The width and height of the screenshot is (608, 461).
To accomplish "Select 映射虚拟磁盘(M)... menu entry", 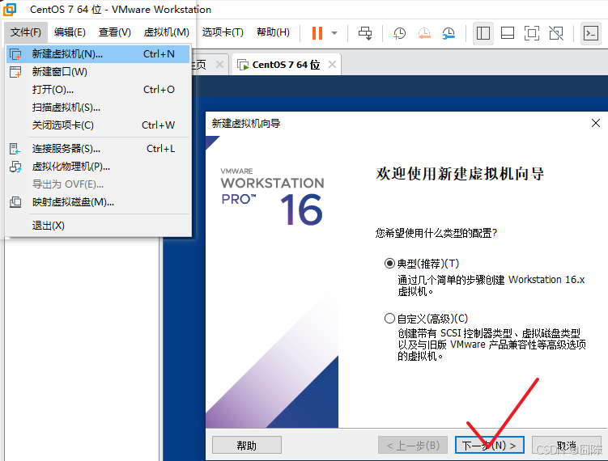I will (98, 202).
